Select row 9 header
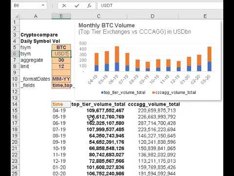234x176 pixels. [x=15, y=73]
